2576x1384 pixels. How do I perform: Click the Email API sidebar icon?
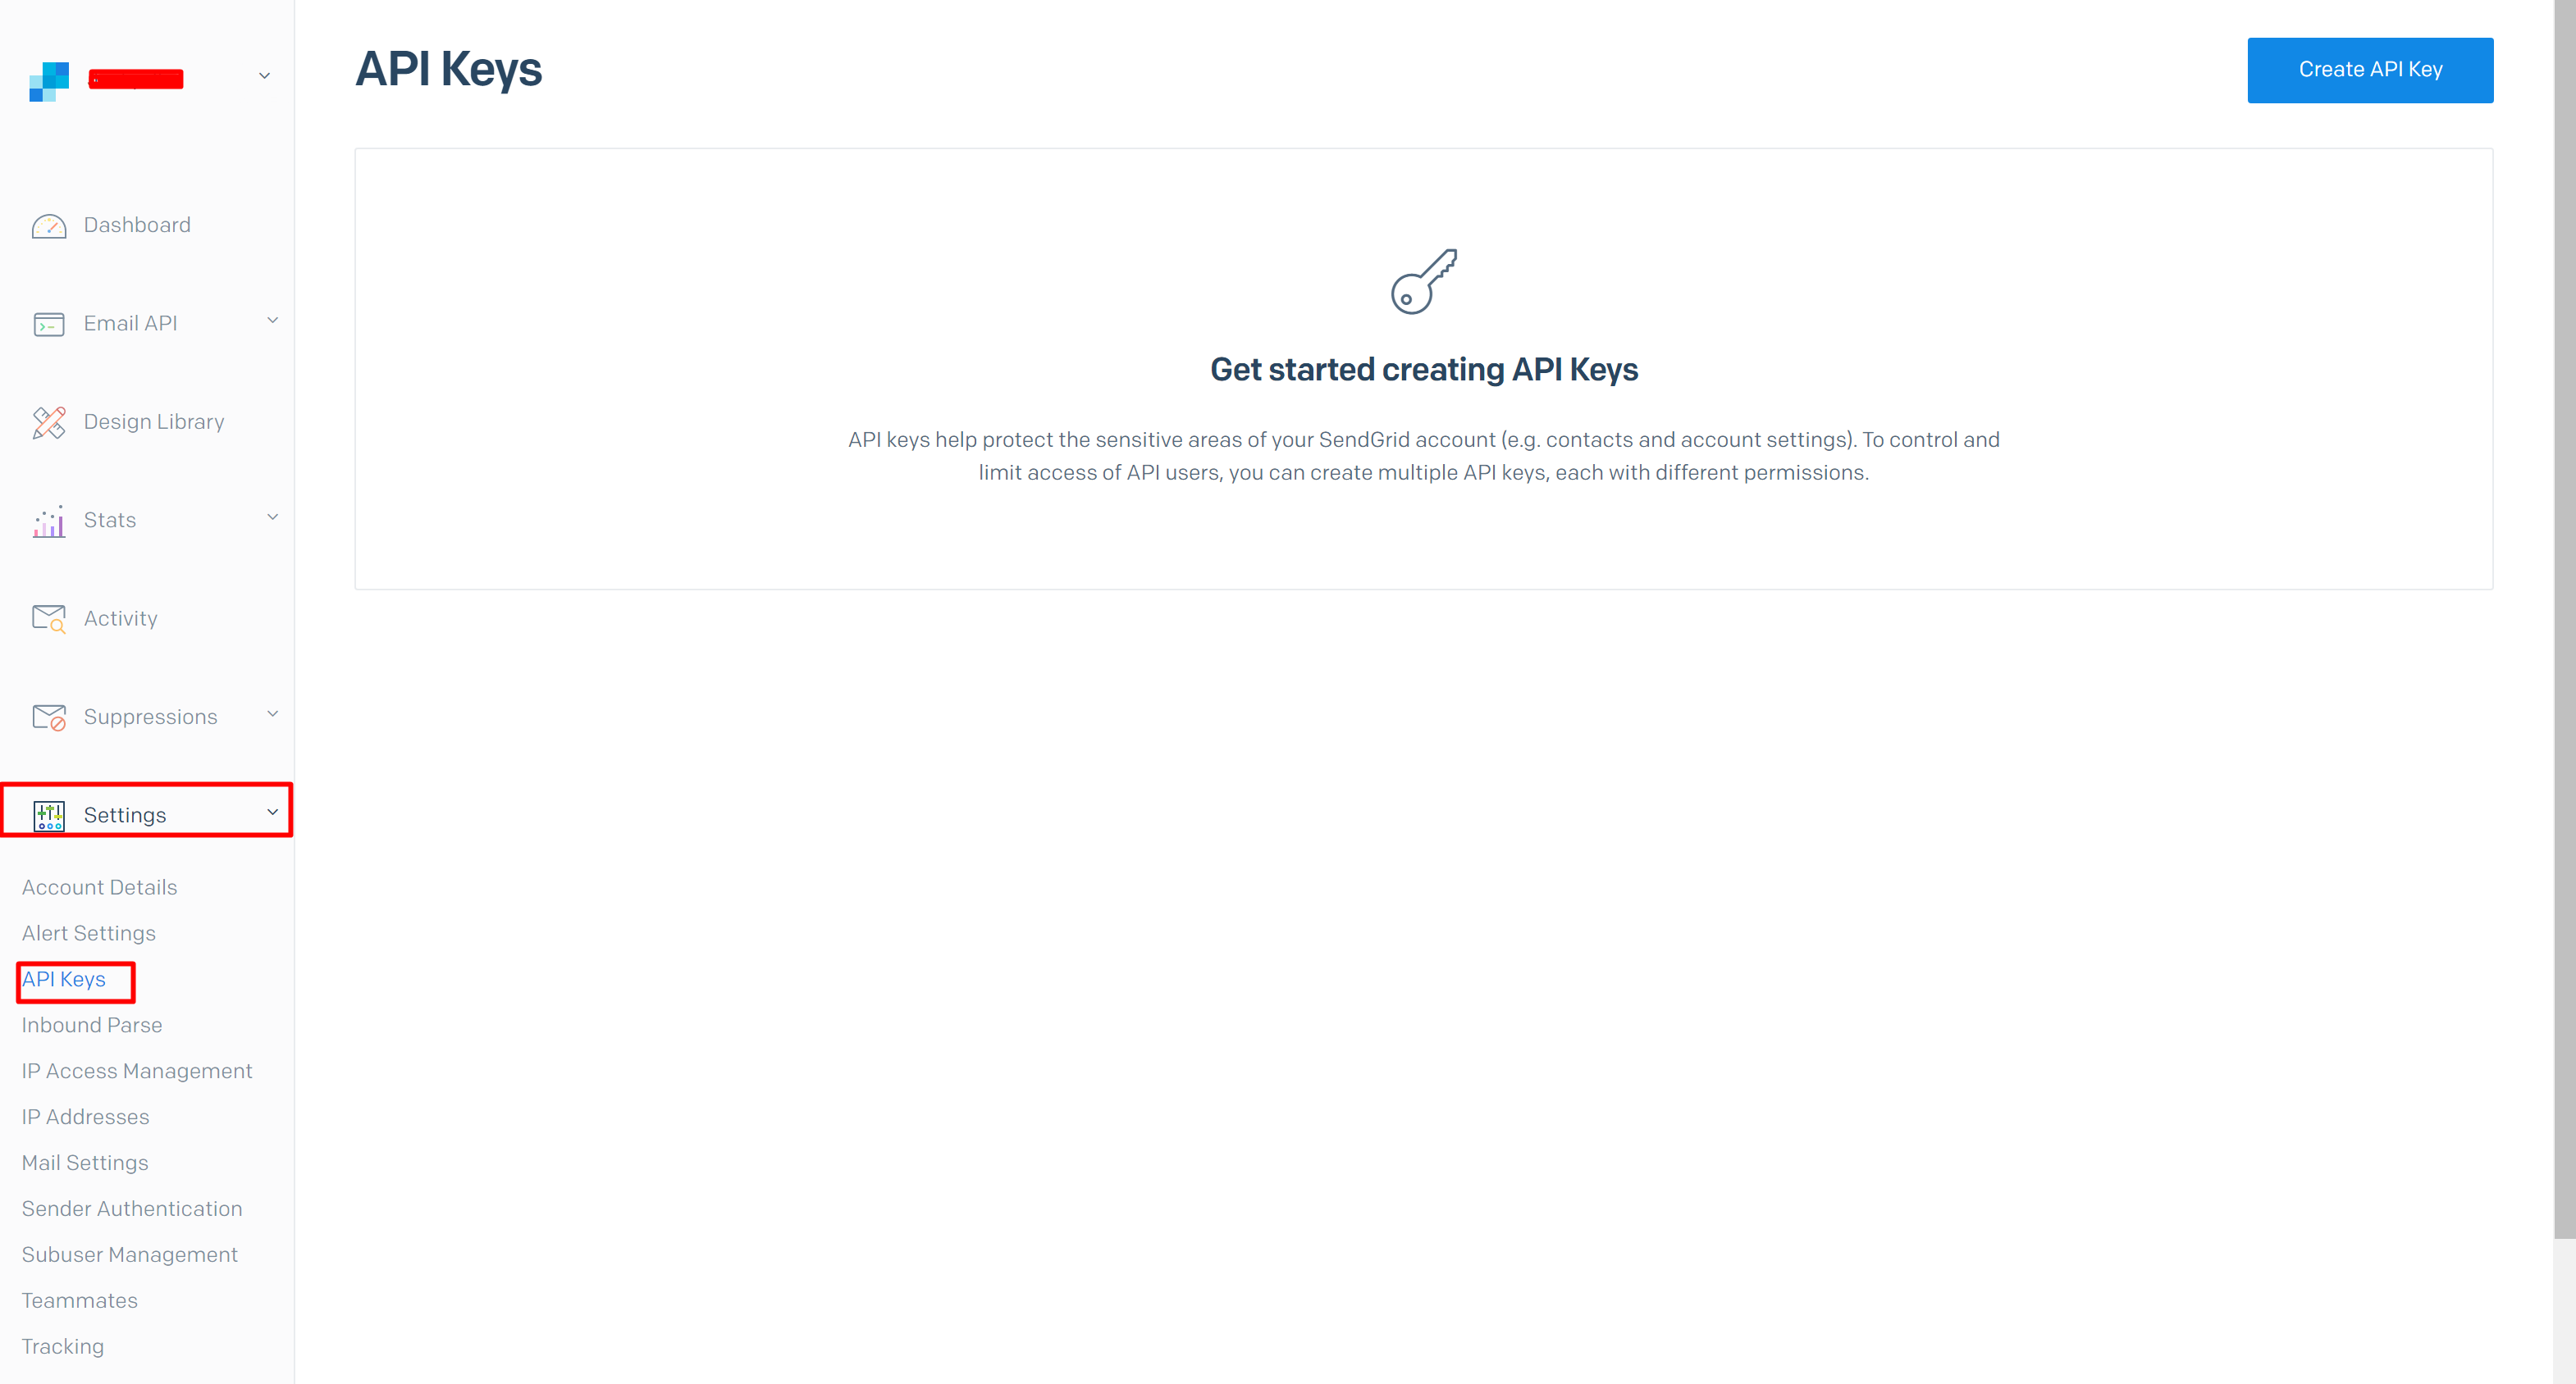pyautogui.click(x=49, y=324)
